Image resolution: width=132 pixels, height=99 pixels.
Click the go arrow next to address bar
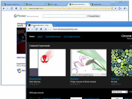click(x=116, y=8)
